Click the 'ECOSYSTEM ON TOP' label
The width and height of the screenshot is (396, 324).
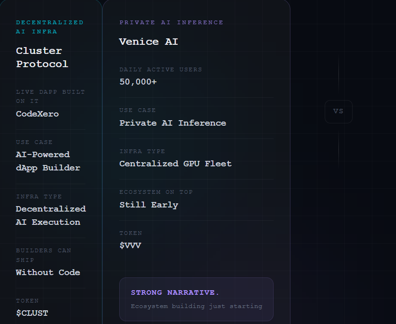click(x=156, y=192)
